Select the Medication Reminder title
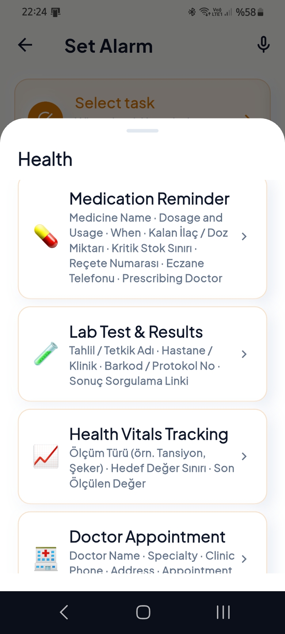This screenshot has width=285, height=634. tap(149, 199)
